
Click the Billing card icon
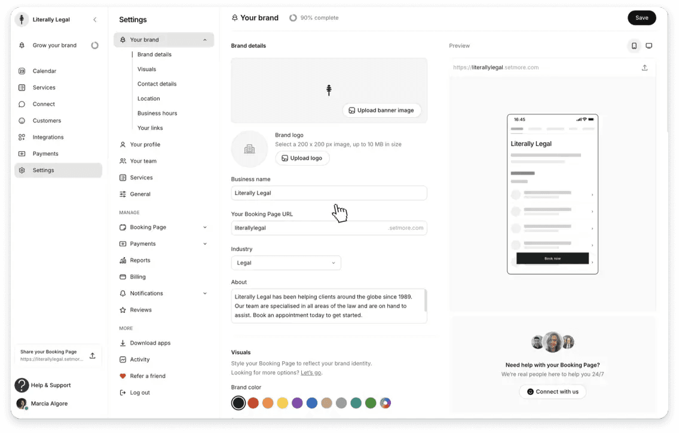(x=123, y=277)
